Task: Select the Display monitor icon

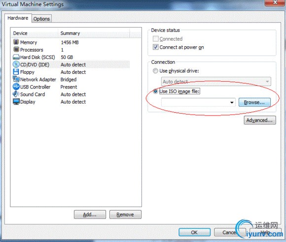Action: coord(16,101)
